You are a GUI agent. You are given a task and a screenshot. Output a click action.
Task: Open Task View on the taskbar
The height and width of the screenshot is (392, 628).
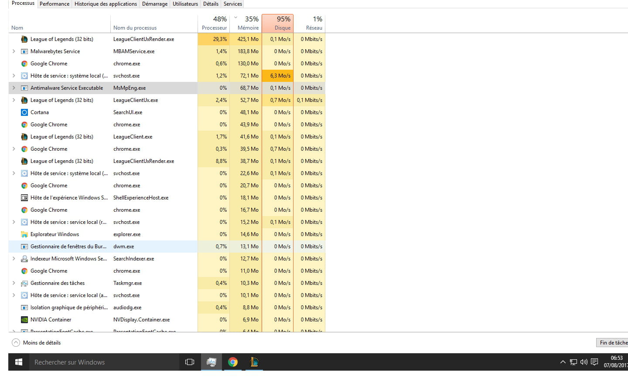tap(190, 362)
